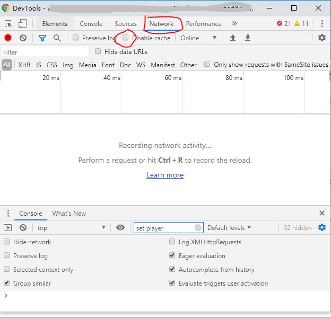Open the top context selector dropdown
This screenshot has width=331, height=319.
click(x=71, y=227)
